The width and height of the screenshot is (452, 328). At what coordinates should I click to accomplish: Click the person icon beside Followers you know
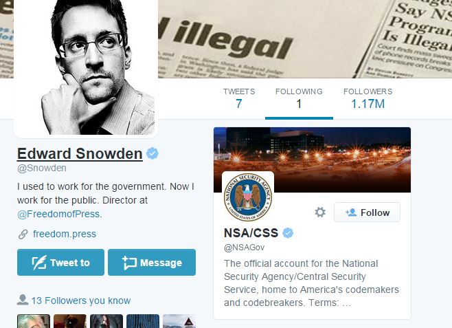(23, 300)
